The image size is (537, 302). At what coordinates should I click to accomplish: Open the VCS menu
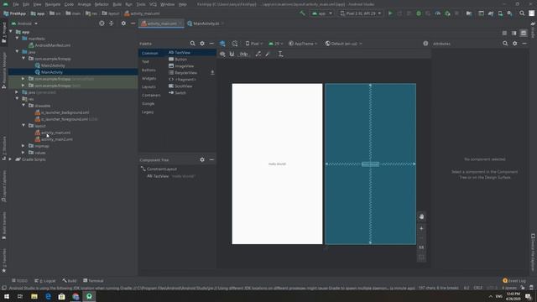[153, 4]
